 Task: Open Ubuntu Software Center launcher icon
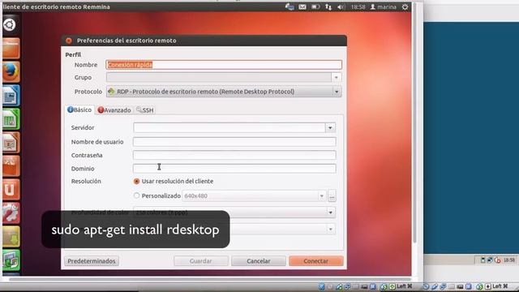[x=11, y=165]
